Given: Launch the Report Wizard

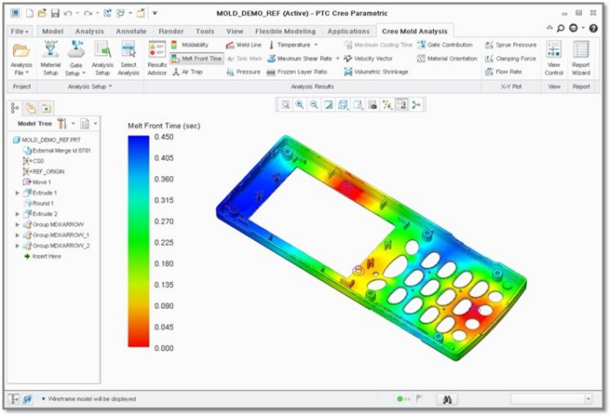Looking at the screenshot, I should [x=581, y=58].
